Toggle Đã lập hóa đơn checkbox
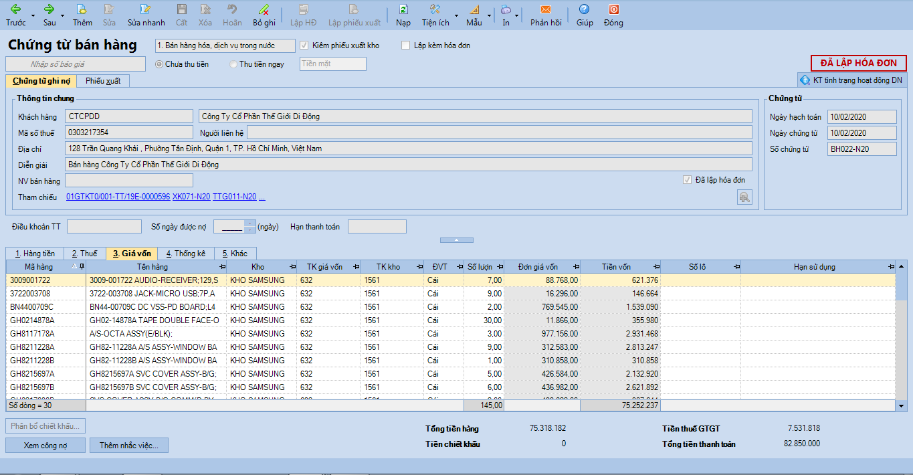Viewport: 913px width, 475px height. point(687,180)
